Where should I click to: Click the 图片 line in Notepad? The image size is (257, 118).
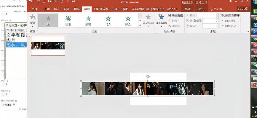[11, 40]
